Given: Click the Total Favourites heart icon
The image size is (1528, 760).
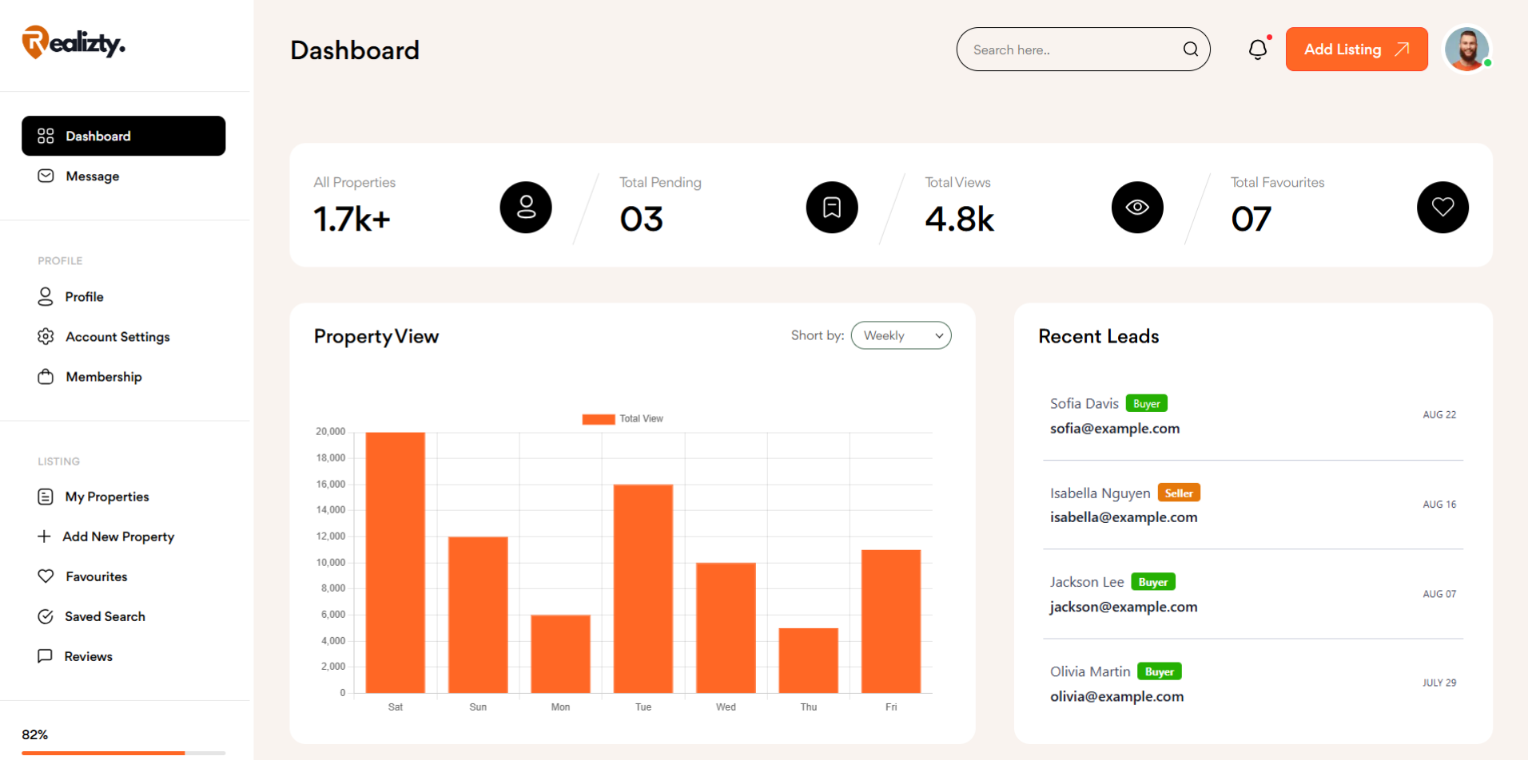Looking at the screenshot, I should [x=1442, y=207].
